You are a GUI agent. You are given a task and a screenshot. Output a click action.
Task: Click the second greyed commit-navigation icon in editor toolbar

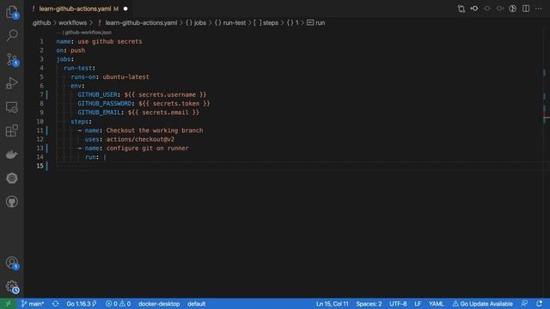[x=487, y=9]
